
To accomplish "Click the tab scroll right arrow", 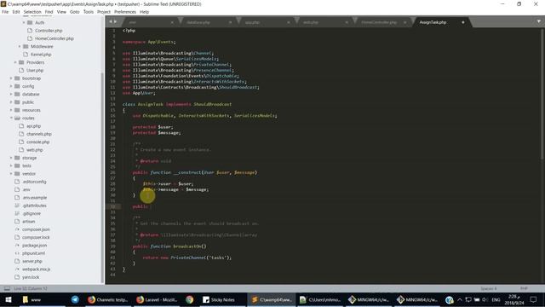I will 116,22.
